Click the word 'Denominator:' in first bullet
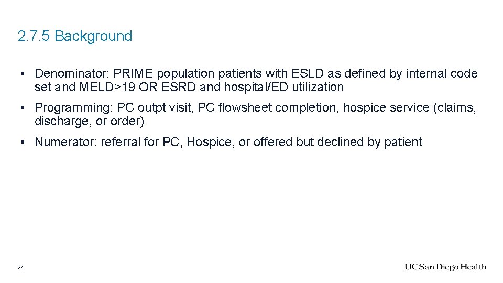The width and height of the screenshot is (503, 283). [x=72, y=73]
